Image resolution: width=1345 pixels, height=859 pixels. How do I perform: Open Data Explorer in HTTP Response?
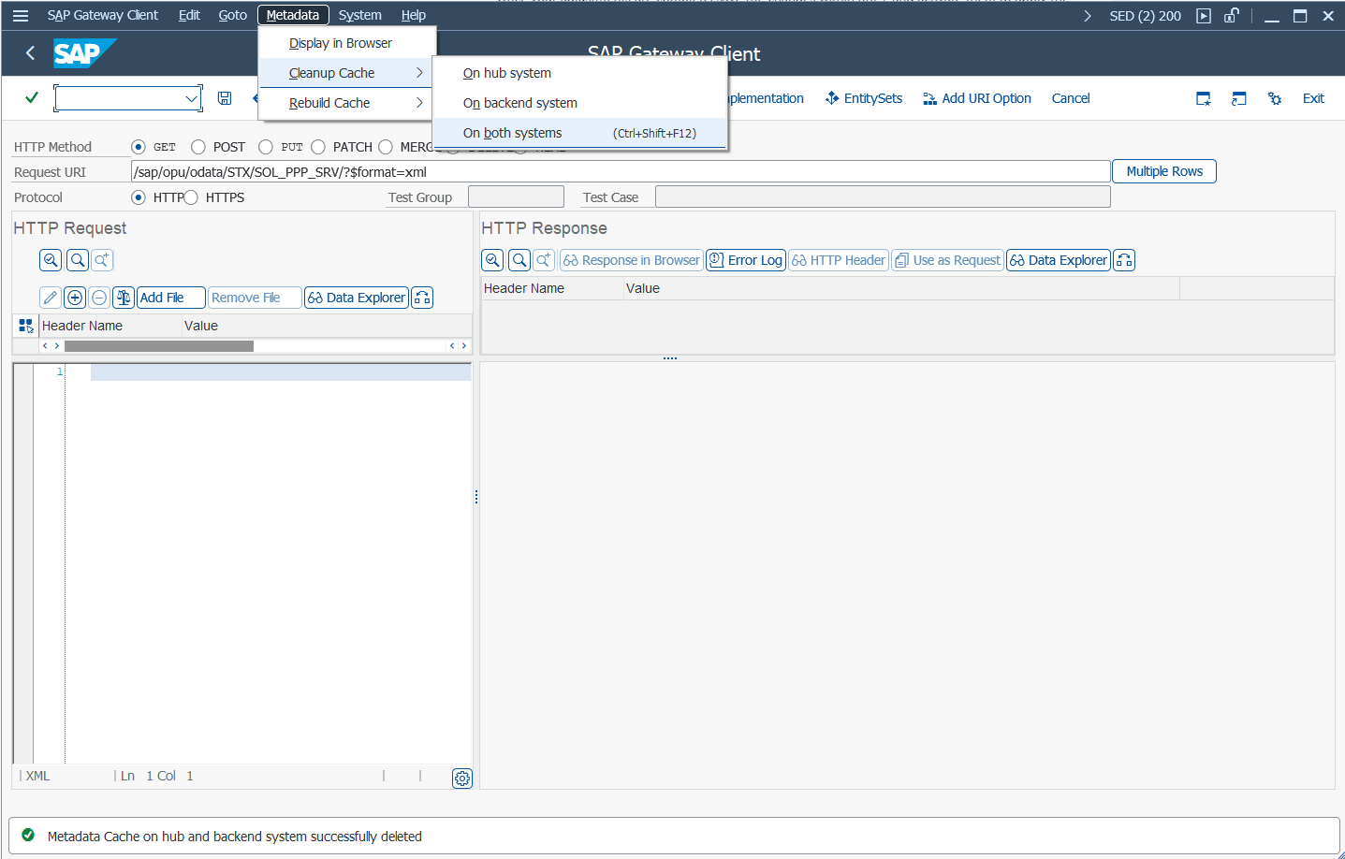(1059, 260)
